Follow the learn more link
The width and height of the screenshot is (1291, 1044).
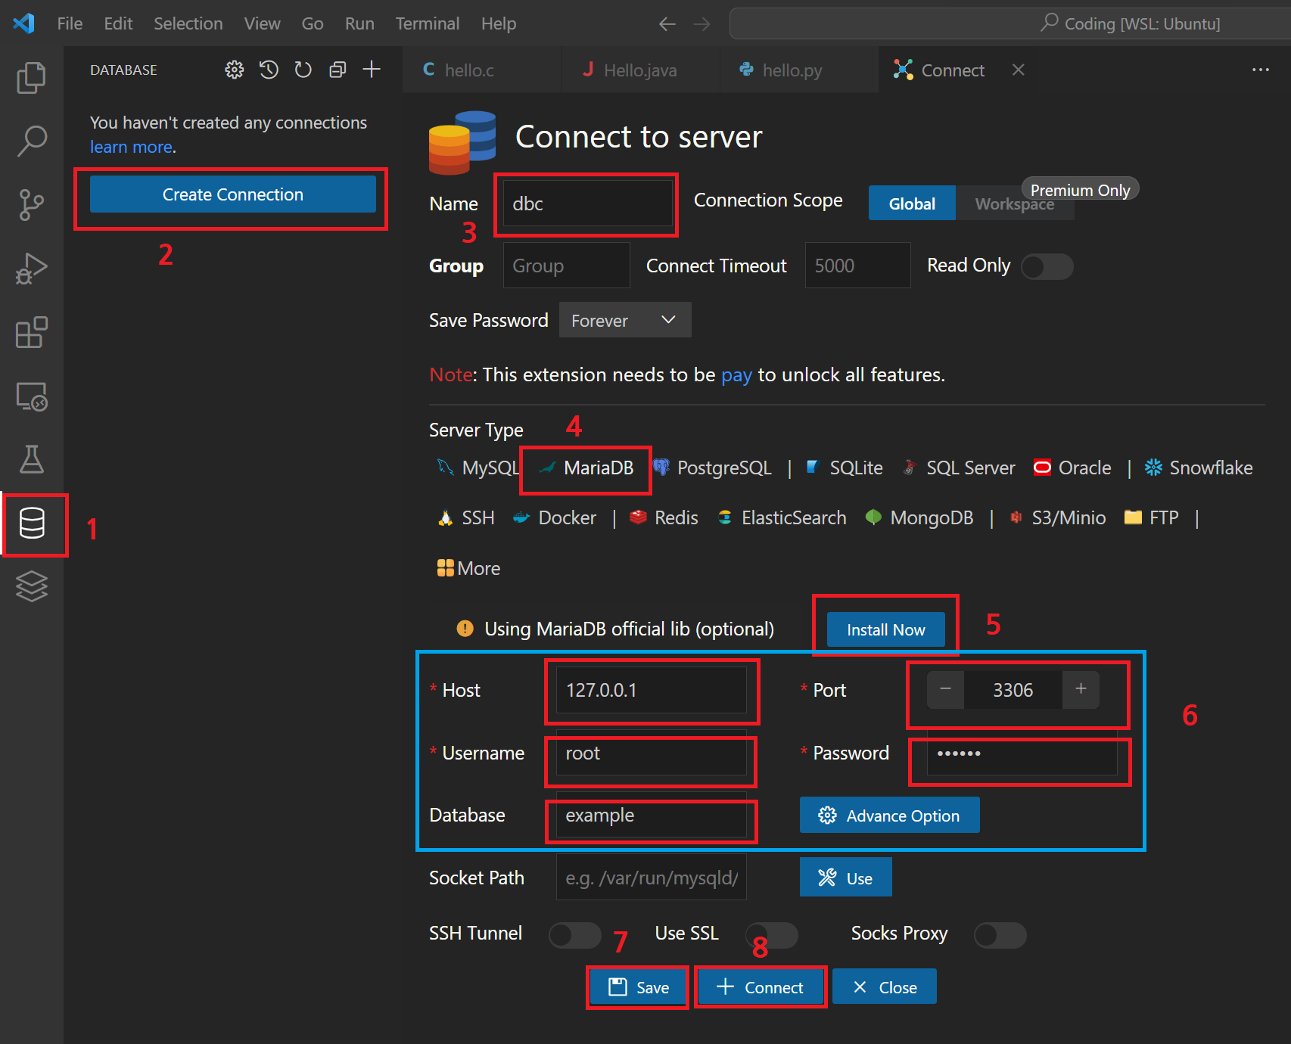(x=132, y=147)
